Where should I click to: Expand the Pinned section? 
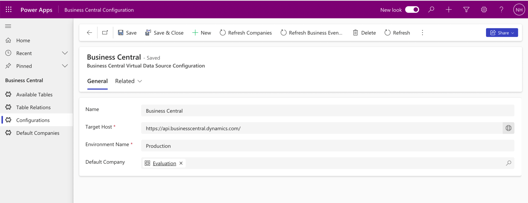coord(65,66)
